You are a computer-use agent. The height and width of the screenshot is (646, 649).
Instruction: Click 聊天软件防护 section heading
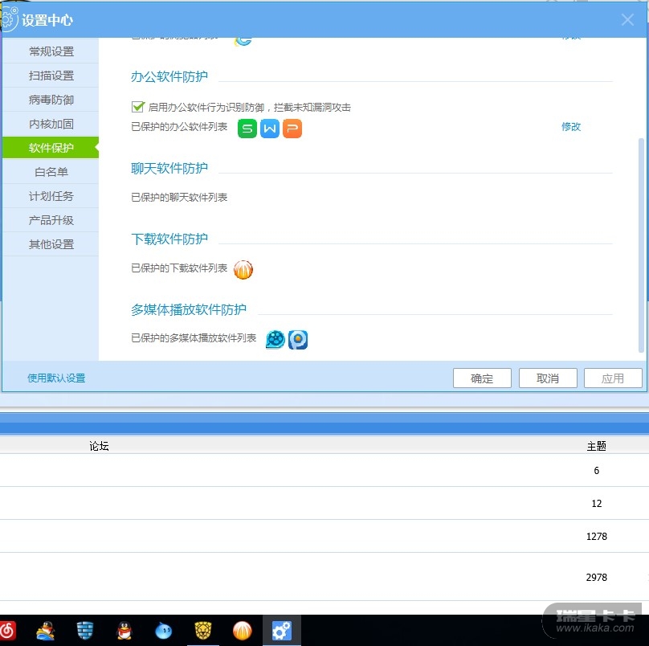(x=169, y=168)
